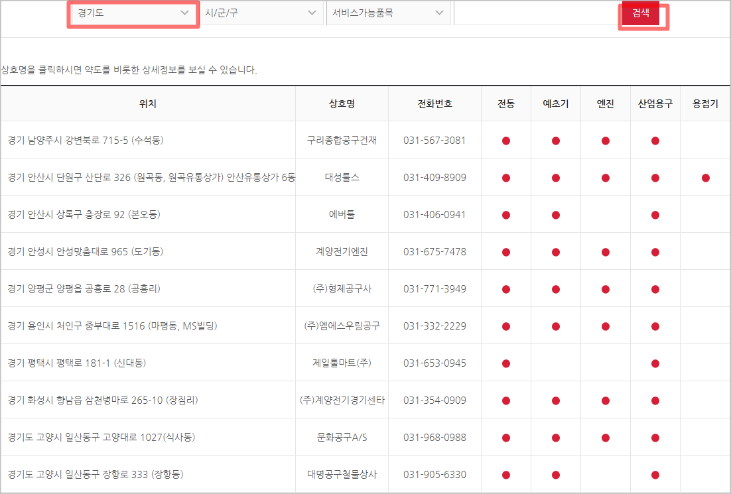Screen dimensions: 731x494
Task: Click phone number 031-354-0909
Action: pyautogui.click(x=434, y=401)
